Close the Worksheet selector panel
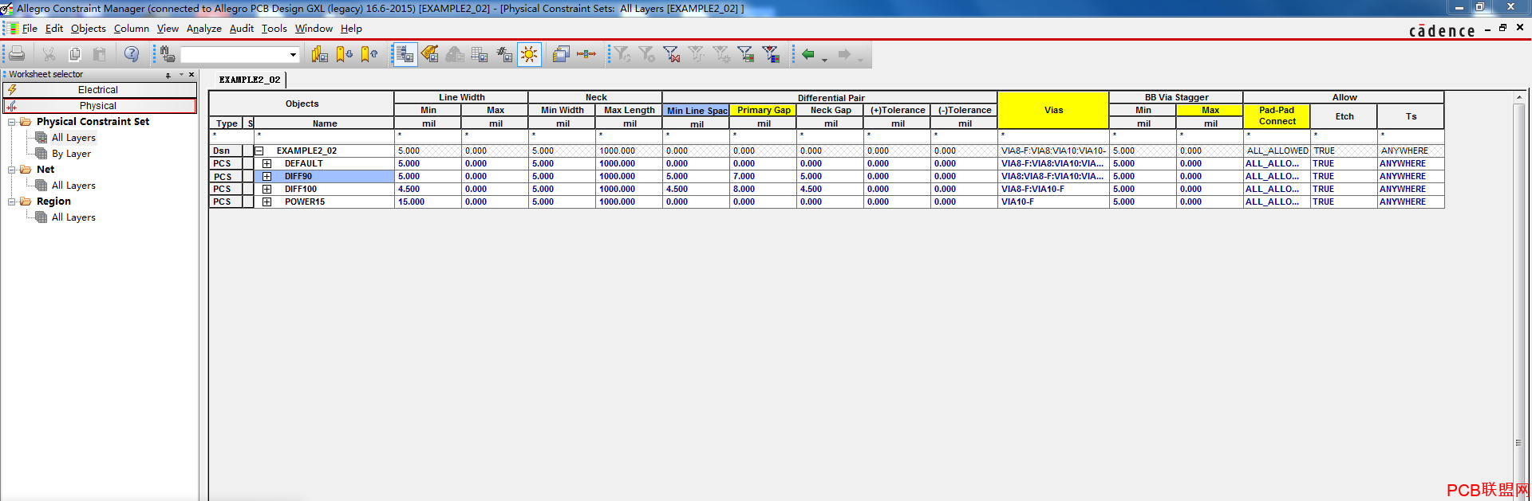The height and width of the screenshot is (501, 1532). pyautogui.click(x=191, y=74)
